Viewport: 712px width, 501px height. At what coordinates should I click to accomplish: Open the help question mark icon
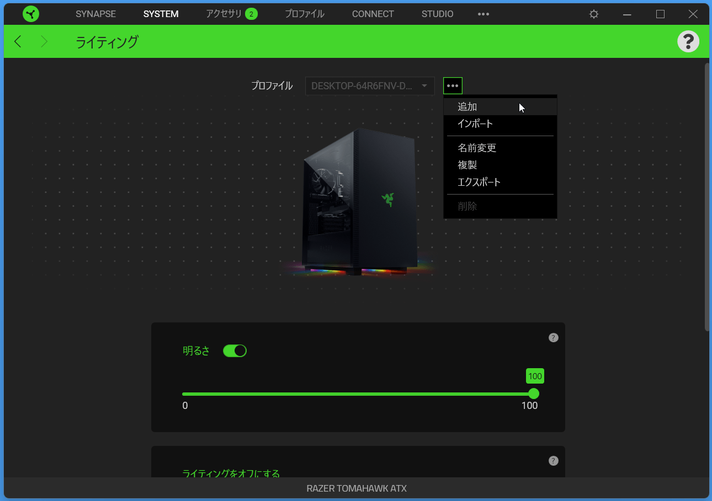tap(688, 41)
